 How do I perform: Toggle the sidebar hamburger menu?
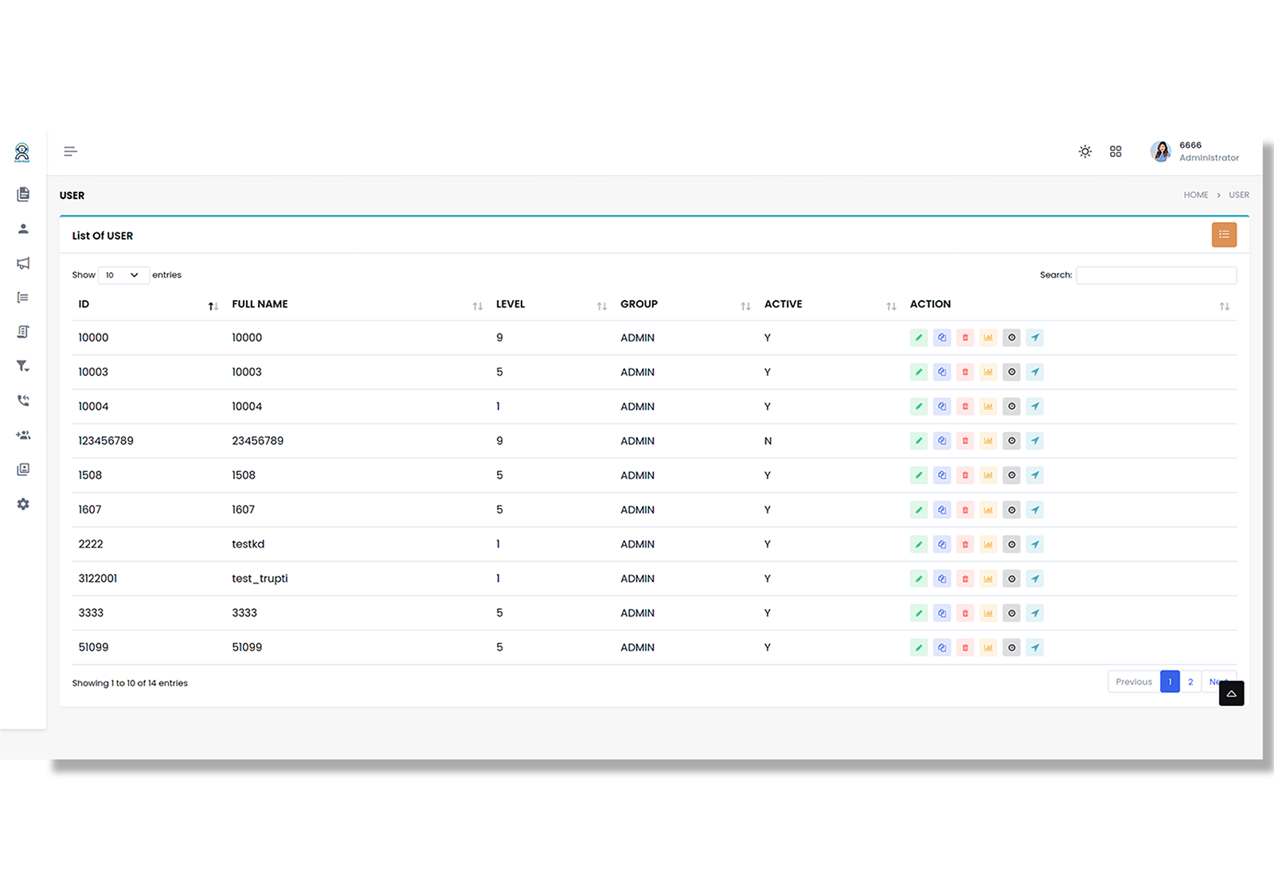(x=71, y=151)
